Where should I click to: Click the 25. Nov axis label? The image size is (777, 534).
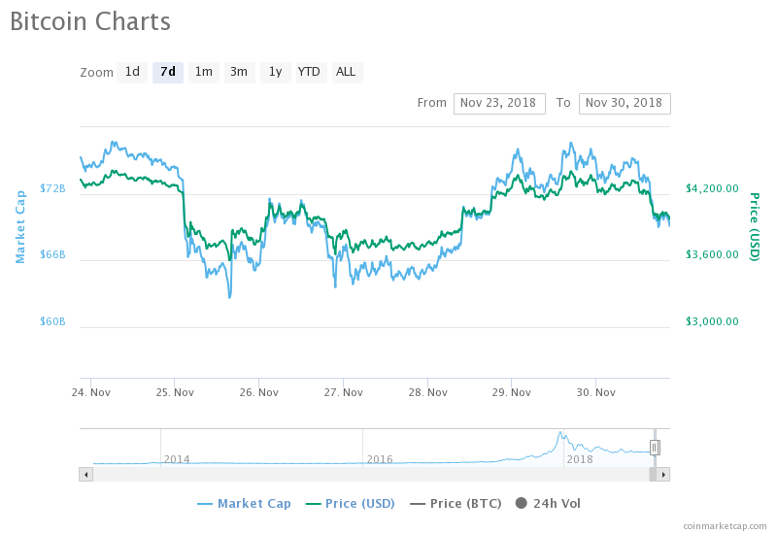(x=175, y=393)
